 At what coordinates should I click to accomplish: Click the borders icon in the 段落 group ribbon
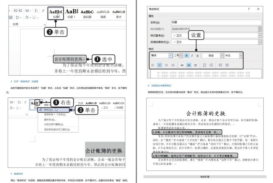coord(34,17)
